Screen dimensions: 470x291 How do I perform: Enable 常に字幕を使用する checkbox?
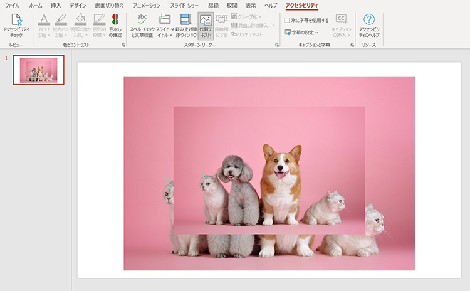pos(286,20)
